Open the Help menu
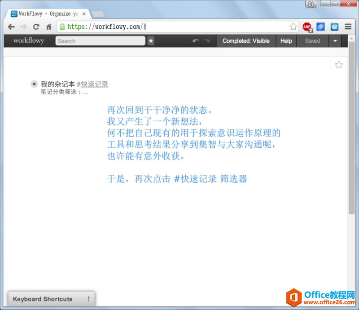The image size is (359, 310). (x=286, y=41)
